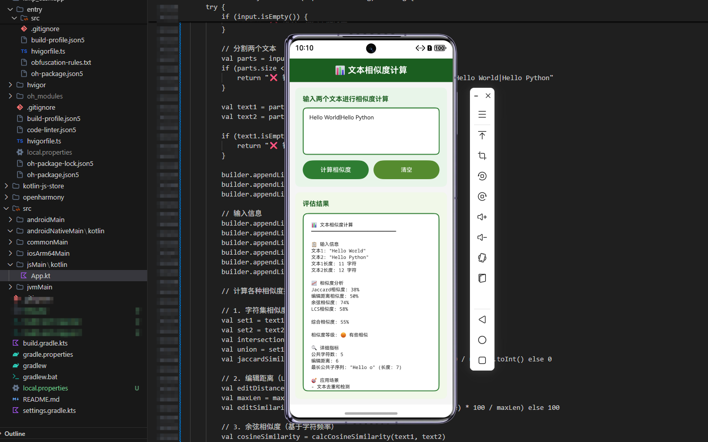The width and height of the screenshot is (708, 442).
Task: Click the emulator always-on-top pin icon
Action: point(482,135)
